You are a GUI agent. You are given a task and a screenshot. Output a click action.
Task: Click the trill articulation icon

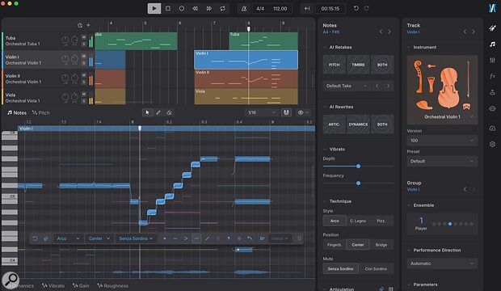[x=262, y=238]
